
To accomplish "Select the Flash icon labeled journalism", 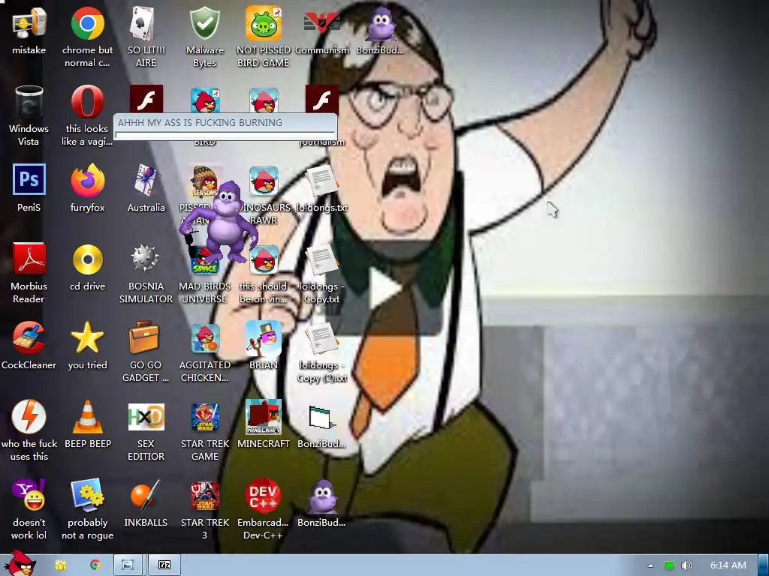I will [x=321, y=100].
